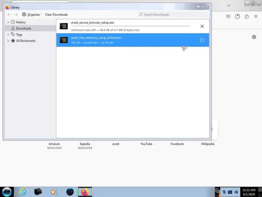Viewport: 262px width, 197px height.
Task: Open the avast shortcut tile
Action: pyautogui.click(x=116, y=144)
